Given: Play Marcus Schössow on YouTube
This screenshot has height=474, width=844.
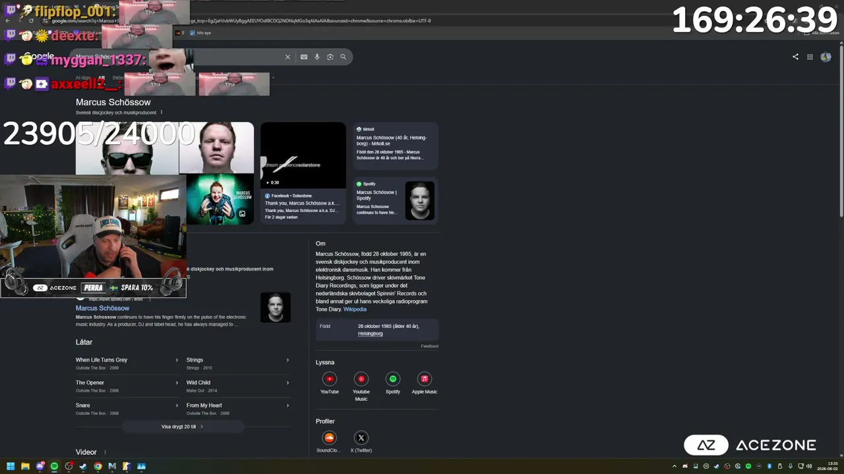Looking at the screenshot, I should click(x=330, y=382).
